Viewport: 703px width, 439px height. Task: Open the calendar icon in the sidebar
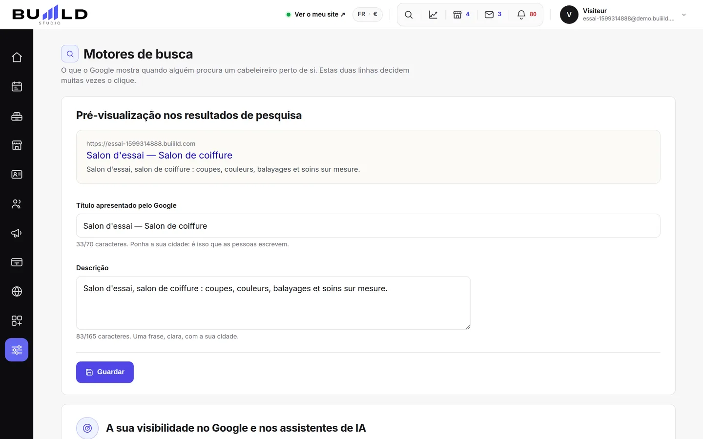pos(17,87)
